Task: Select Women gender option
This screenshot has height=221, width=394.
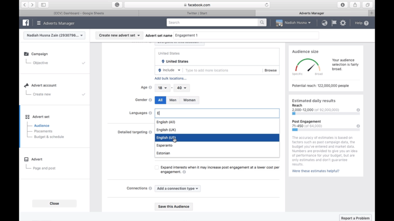Action: (189, 100)
